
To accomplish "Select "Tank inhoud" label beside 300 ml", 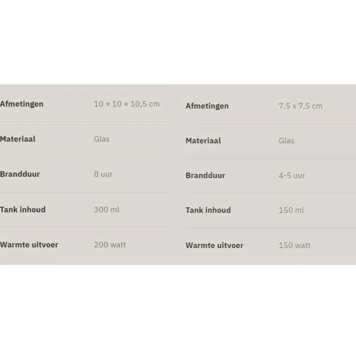I will [x=23, y=210].
